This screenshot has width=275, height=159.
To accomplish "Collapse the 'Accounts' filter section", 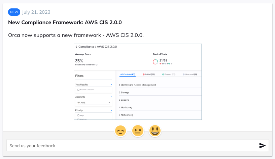I will click(x=111, y=97).
